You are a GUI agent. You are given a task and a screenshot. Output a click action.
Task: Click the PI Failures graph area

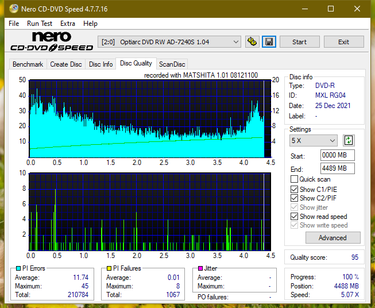[x=150, y=212]
